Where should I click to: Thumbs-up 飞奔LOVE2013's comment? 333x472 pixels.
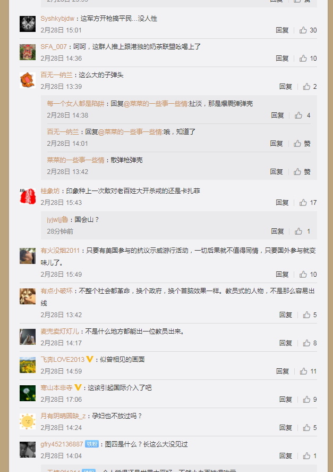(308, 371)
